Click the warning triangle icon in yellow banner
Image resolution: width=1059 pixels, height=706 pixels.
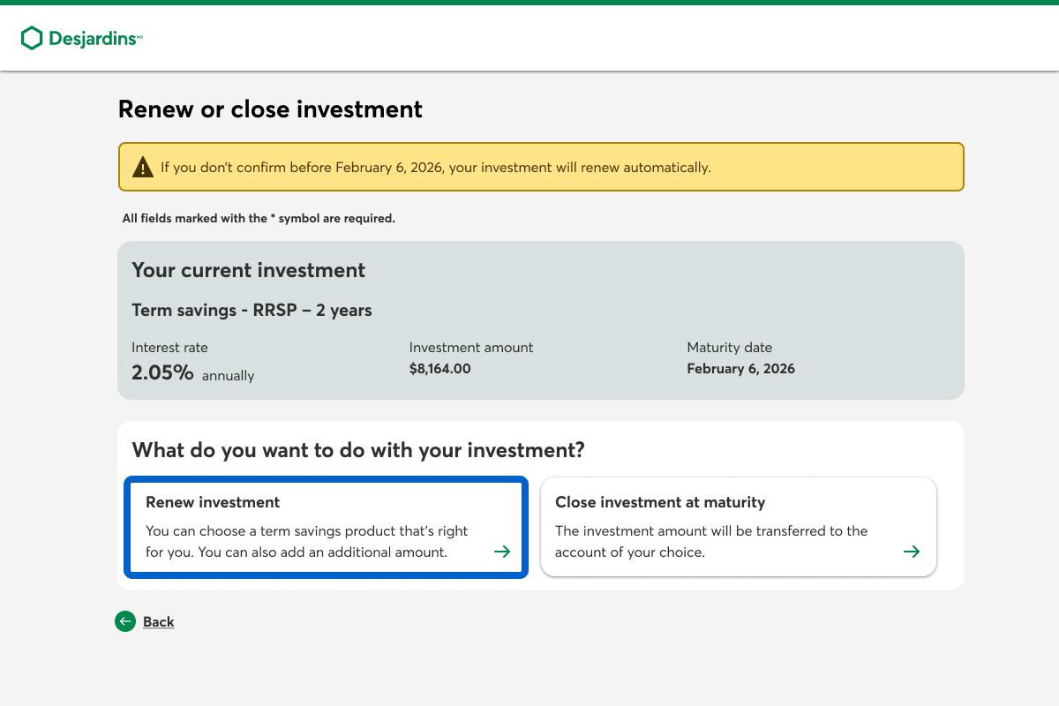[x=143, y=167]
